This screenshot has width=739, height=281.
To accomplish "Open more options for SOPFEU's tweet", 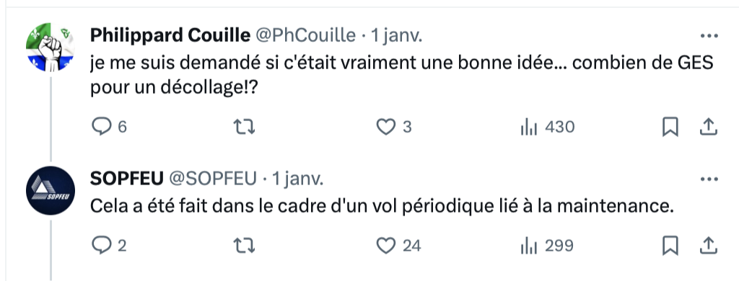I will point(709,179).
